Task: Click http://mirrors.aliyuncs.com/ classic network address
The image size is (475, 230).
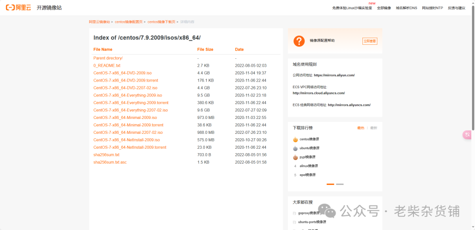Action: pos(349,105)
